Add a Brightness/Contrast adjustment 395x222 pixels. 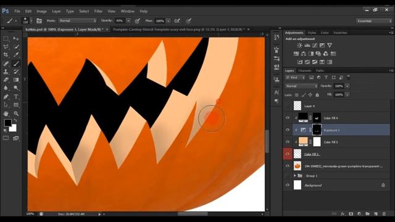[299, 45]
